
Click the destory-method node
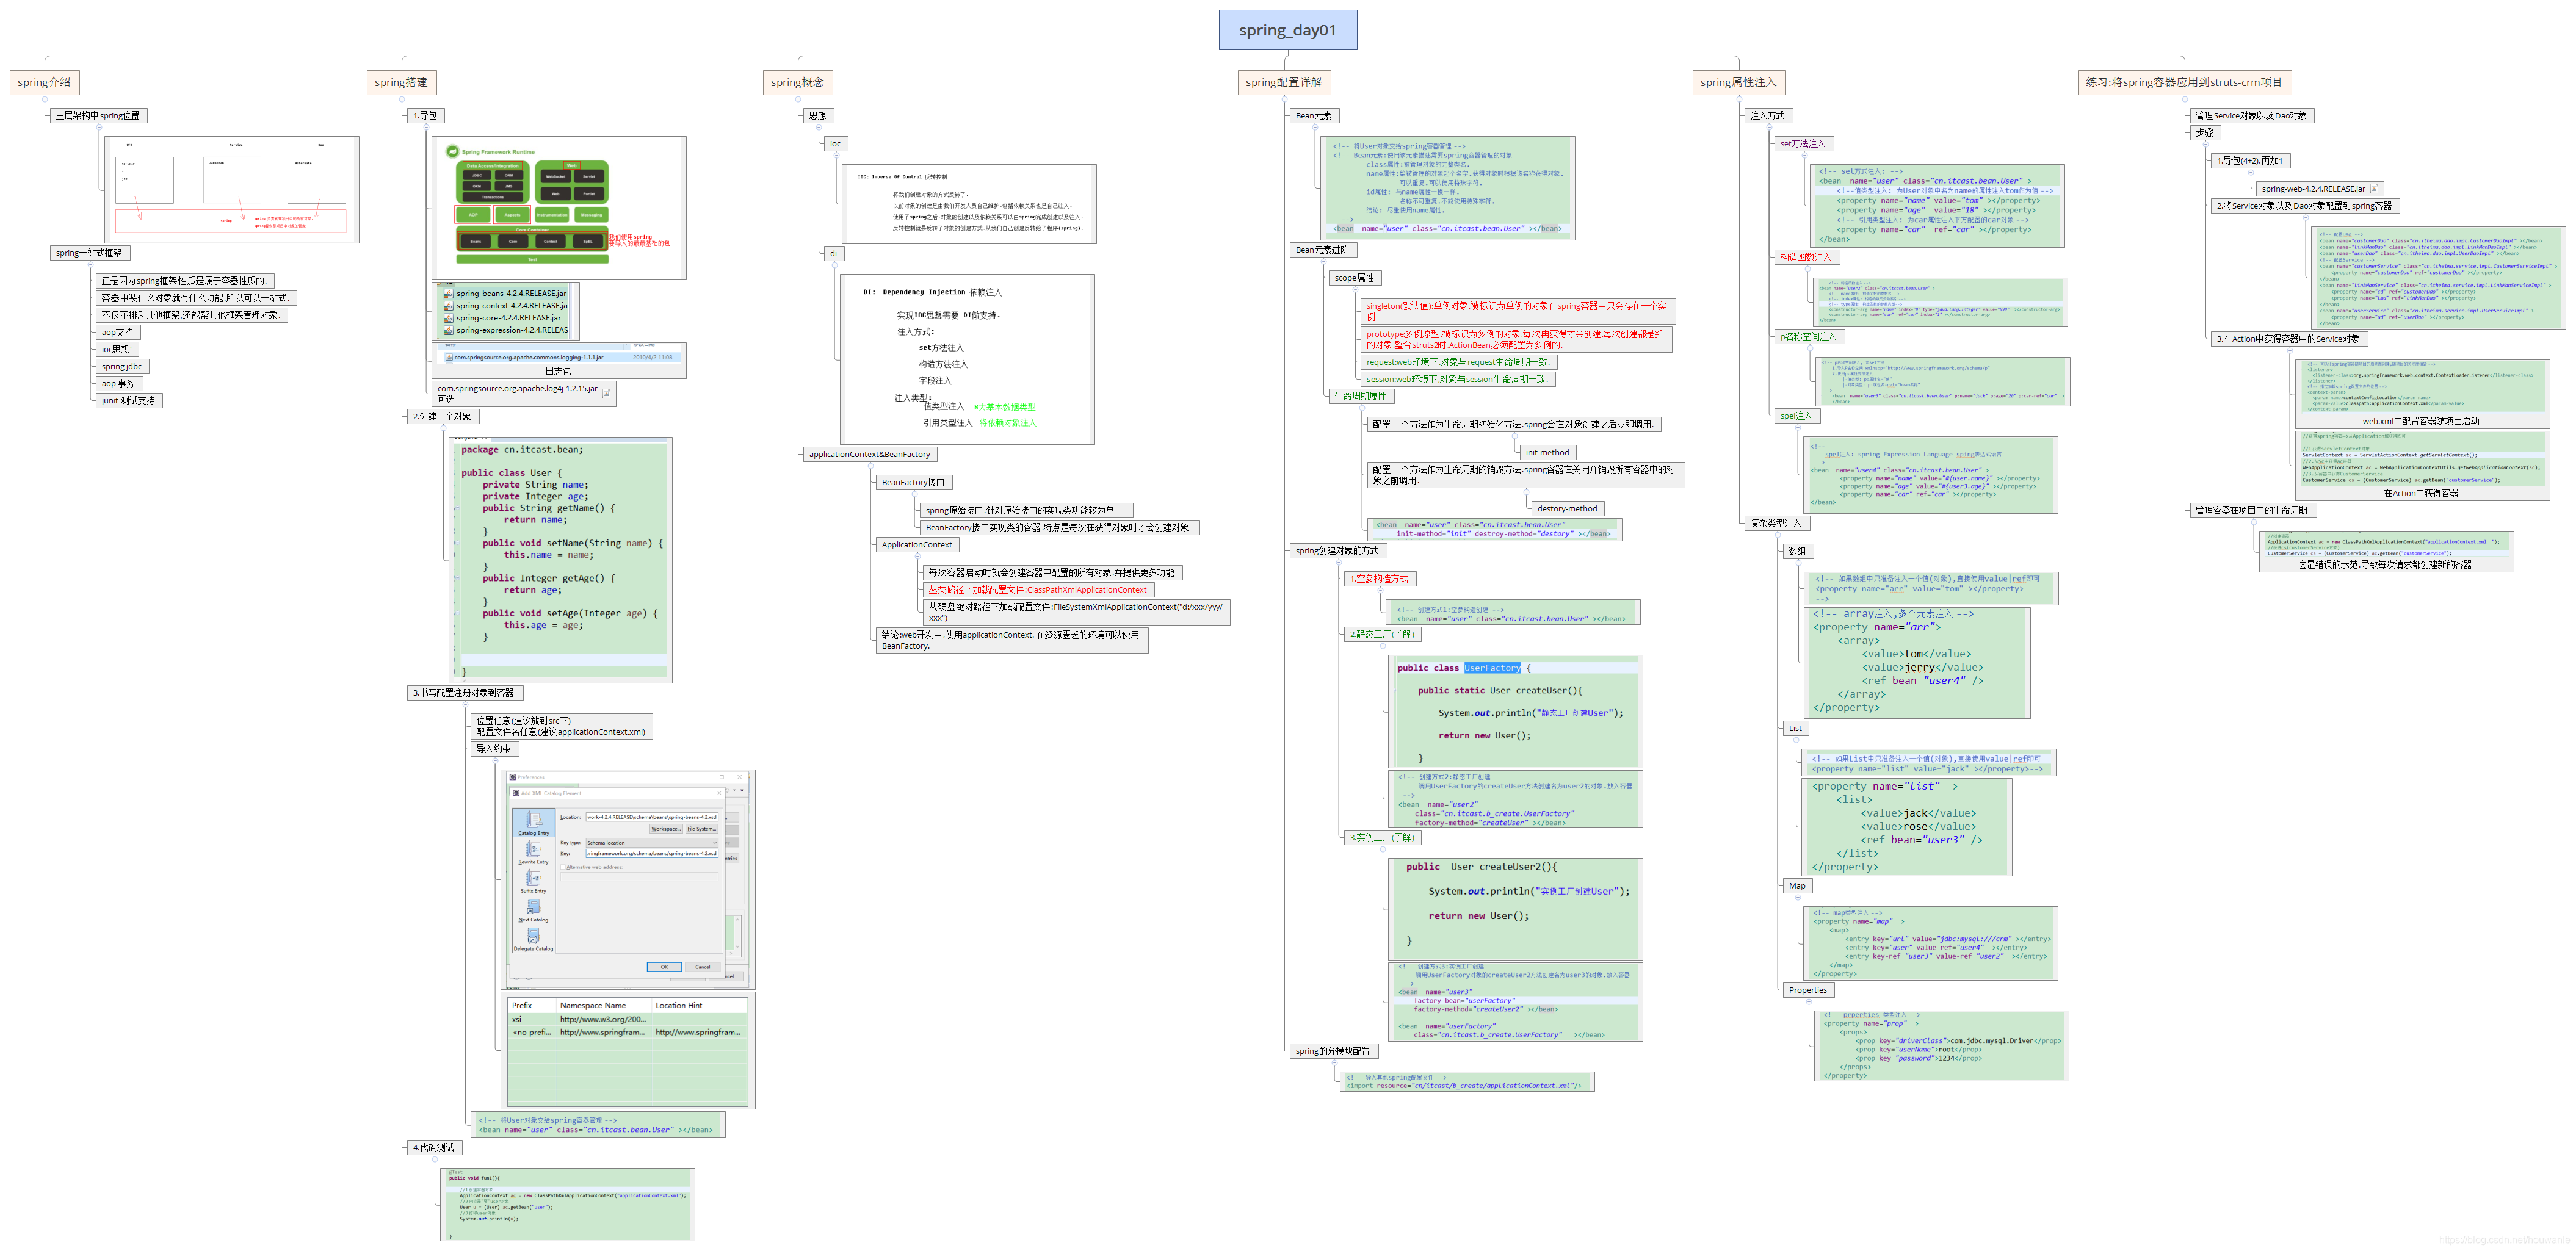pyautogui.click(x=1567, y=509)
